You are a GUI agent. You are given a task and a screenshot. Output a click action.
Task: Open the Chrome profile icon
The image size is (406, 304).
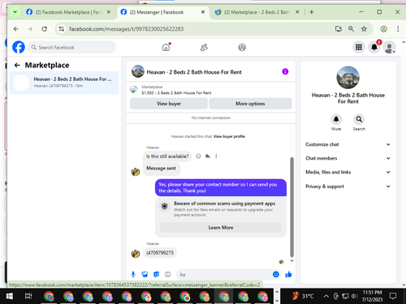pos(383,29)
